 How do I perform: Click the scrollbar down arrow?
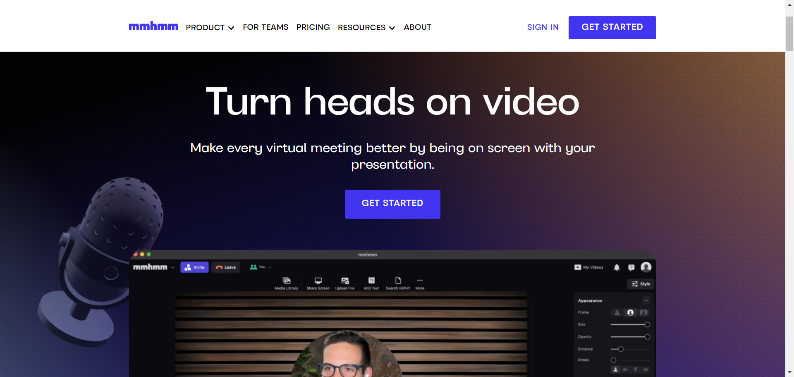(x=789, y=373)
